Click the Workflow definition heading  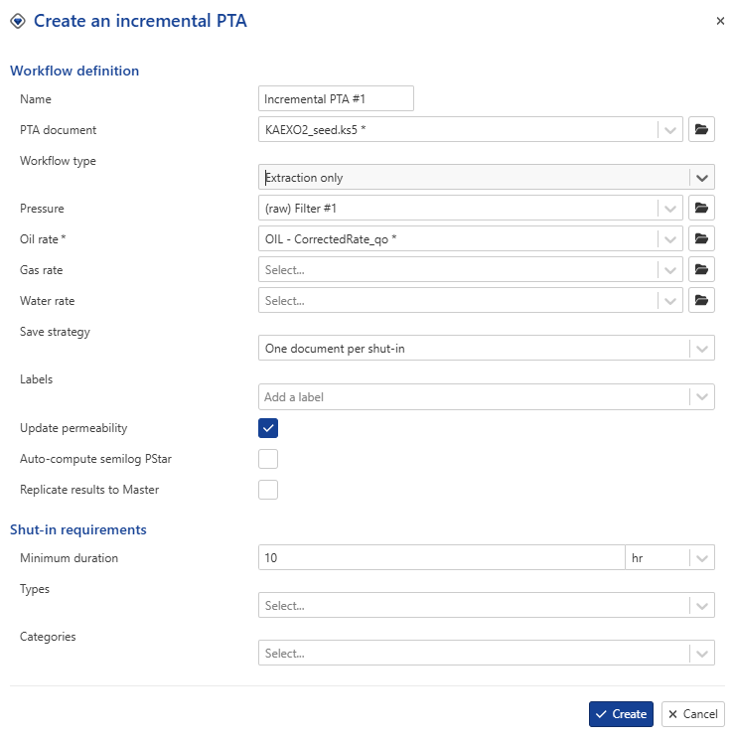pyautogui.click(x=74, y=71)
